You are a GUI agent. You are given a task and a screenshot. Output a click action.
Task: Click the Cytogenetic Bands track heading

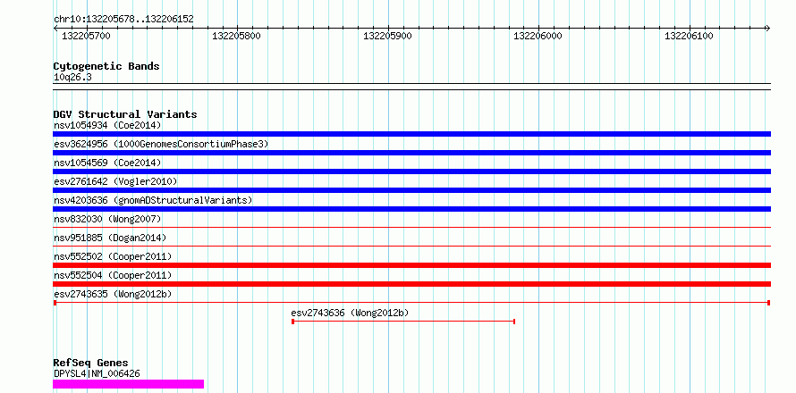tap(106, 66)
